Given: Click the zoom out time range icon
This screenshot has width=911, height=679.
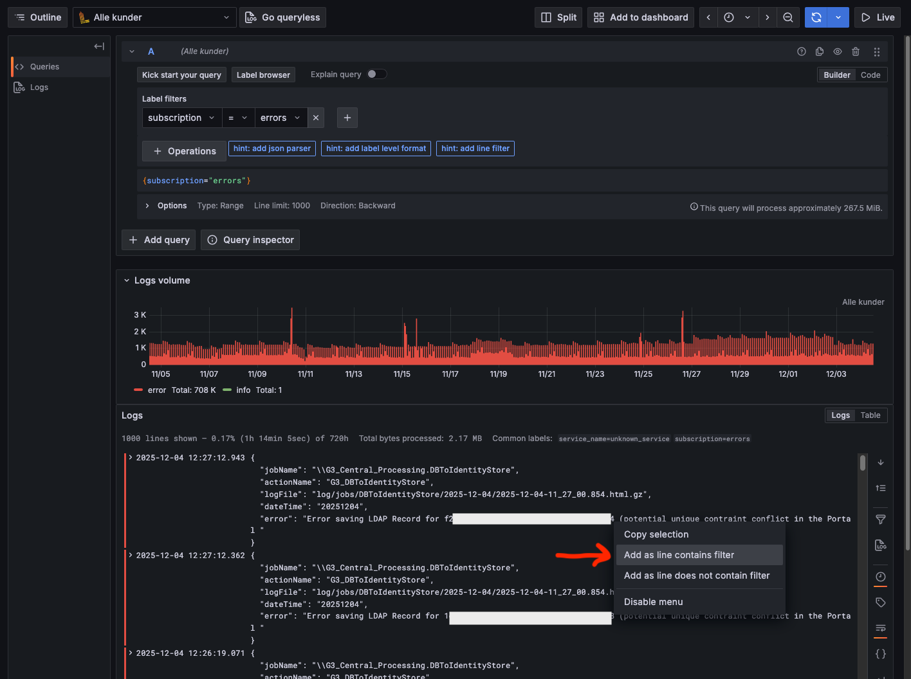Looking at the screenshot, I should click(787, 17).
